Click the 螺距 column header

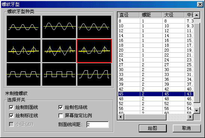(151, 15)
